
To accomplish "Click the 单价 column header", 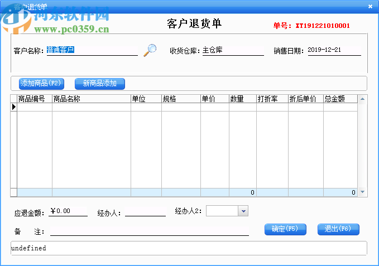I will pyautogui.click(x=215, y=99).
